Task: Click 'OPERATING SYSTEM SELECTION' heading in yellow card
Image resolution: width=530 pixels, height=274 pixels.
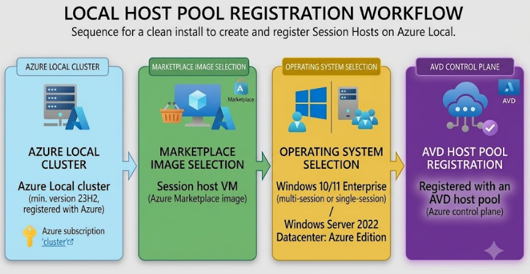Action: click(x=331, y=158)
